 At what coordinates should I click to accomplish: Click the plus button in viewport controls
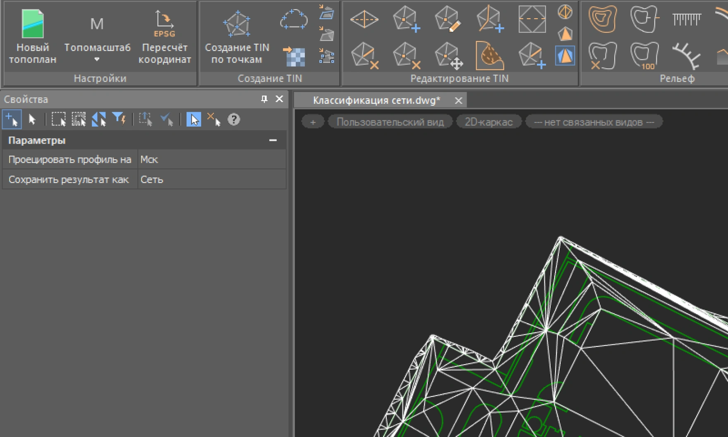click(313, 122)
